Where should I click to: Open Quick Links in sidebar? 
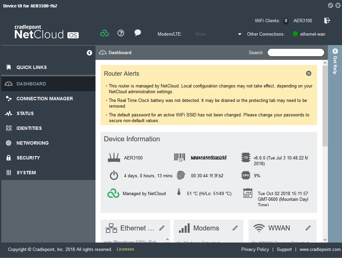[x=48, y=67]
